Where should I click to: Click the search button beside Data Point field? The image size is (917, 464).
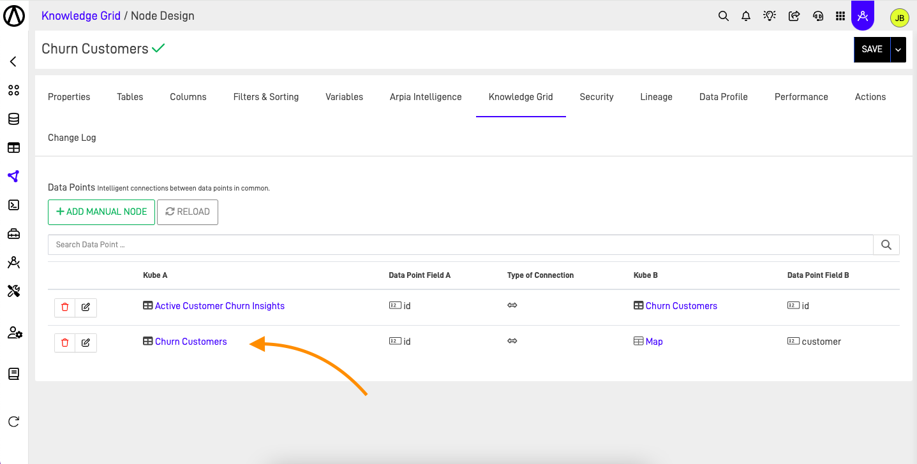pos(886,245)
